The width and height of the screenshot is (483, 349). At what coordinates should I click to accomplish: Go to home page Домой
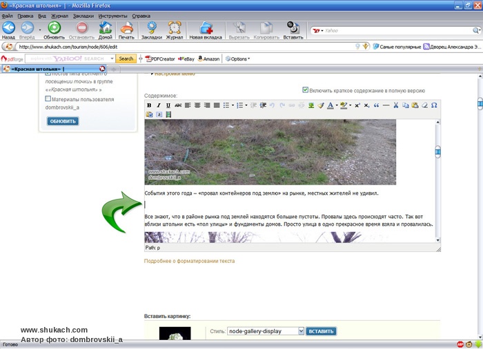[x=105, y=30]
